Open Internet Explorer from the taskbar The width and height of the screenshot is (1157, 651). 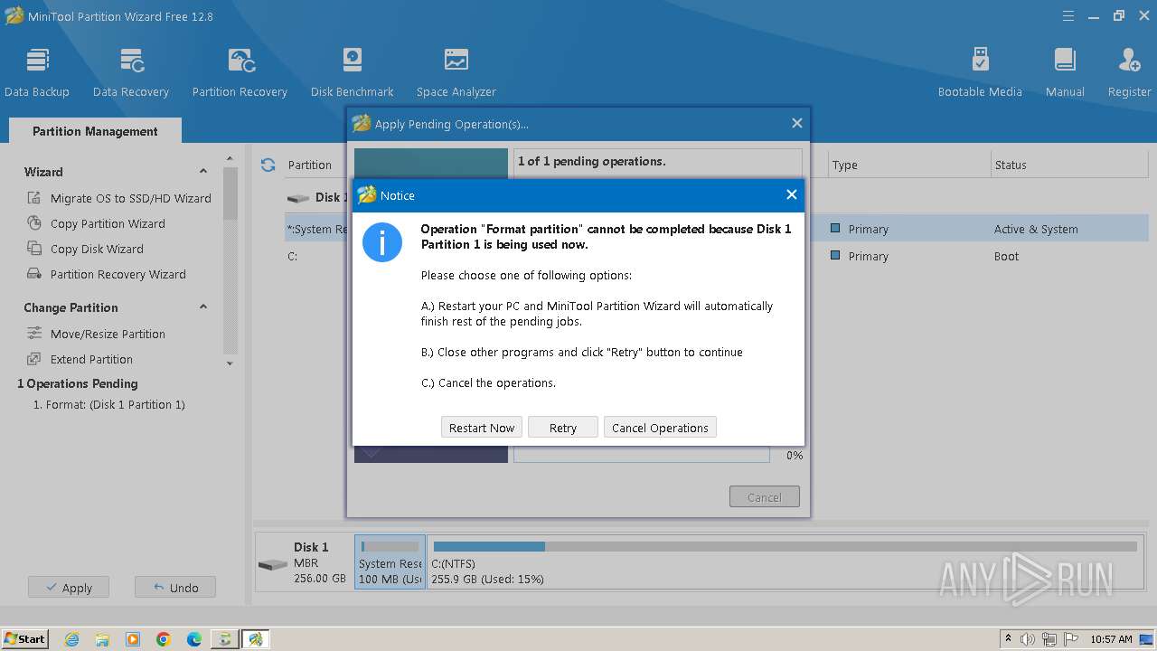(x=72, y=639)
